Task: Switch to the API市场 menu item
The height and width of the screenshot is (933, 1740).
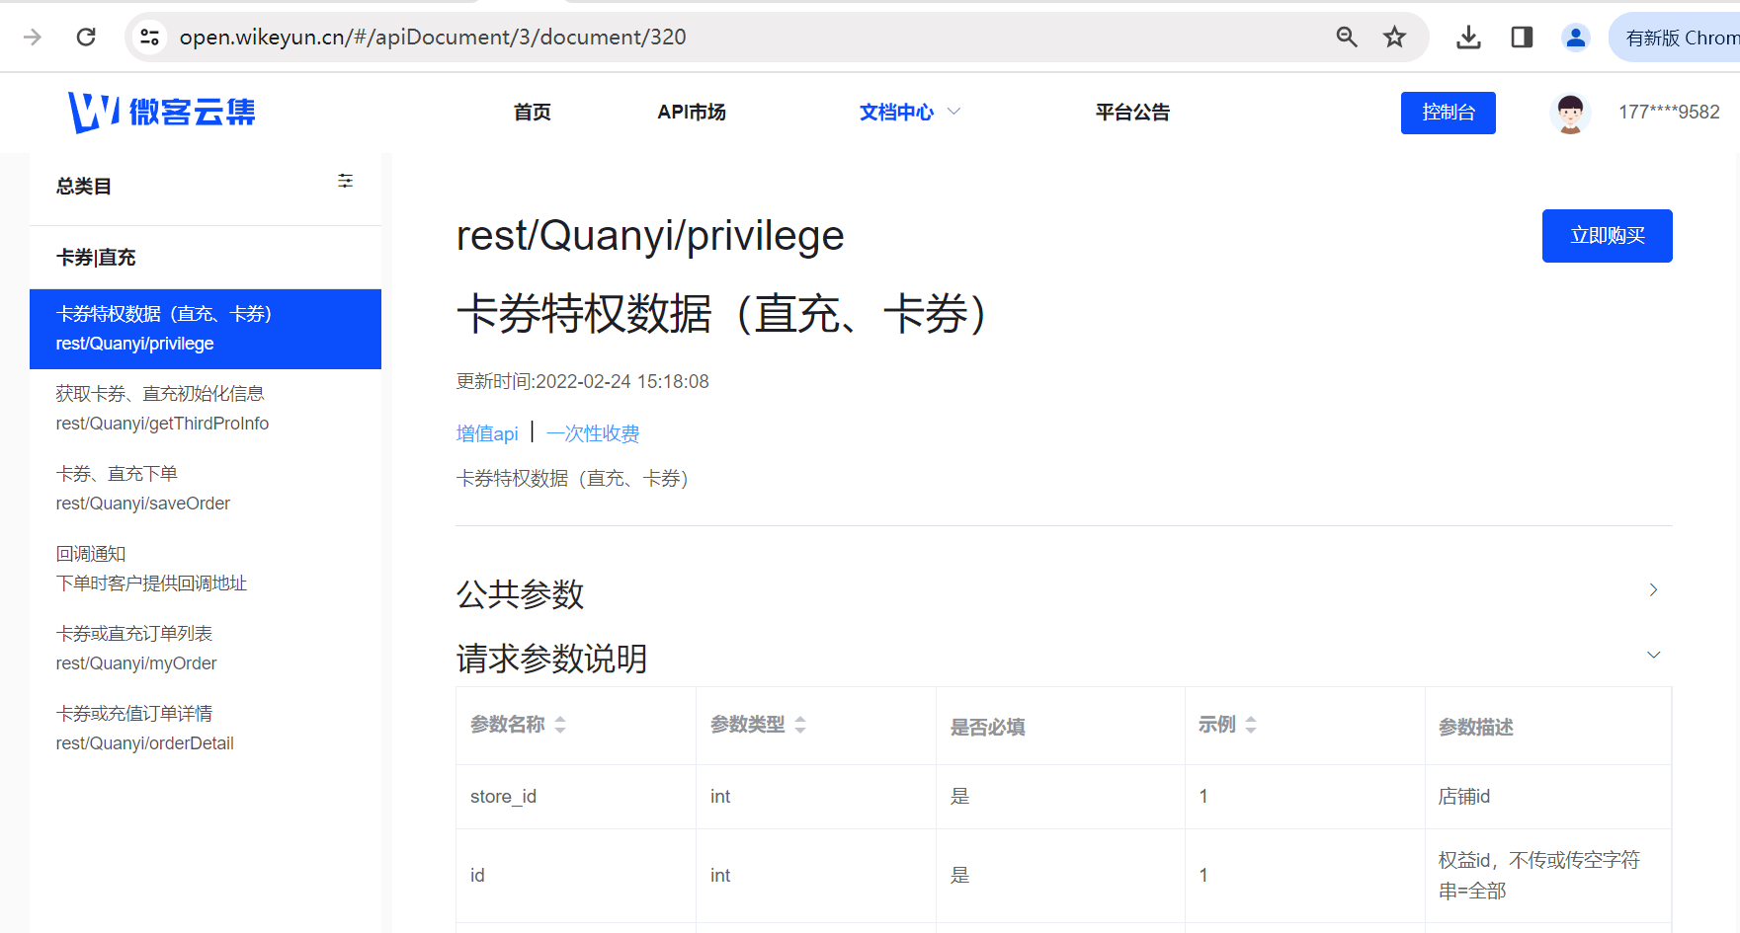Action: click(691, 112)
